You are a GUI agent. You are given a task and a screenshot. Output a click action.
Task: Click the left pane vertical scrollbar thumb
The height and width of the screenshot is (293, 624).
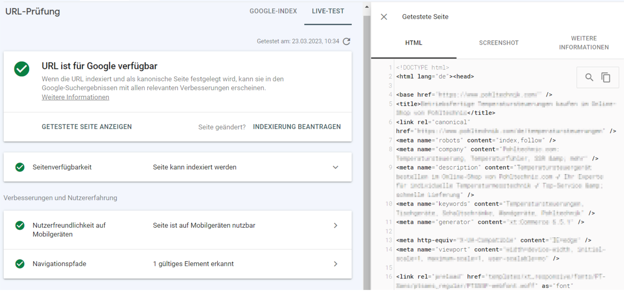(367, 153)
